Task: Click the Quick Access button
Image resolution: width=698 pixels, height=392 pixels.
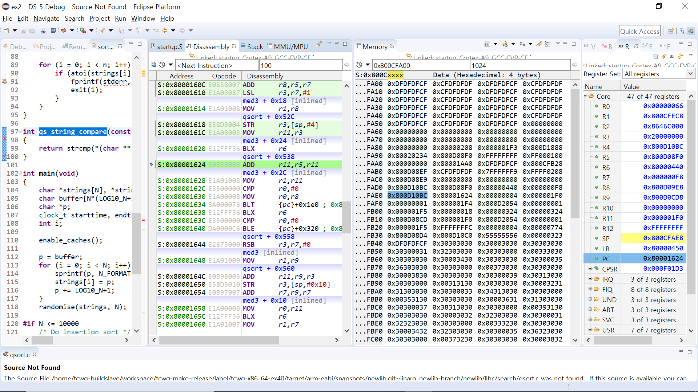Action: coord(639,31)
